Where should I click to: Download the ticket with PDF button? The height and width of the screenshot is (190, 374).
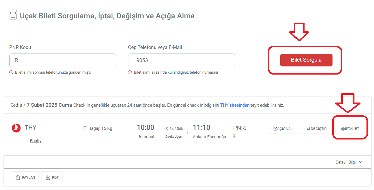tap(52, 177)
